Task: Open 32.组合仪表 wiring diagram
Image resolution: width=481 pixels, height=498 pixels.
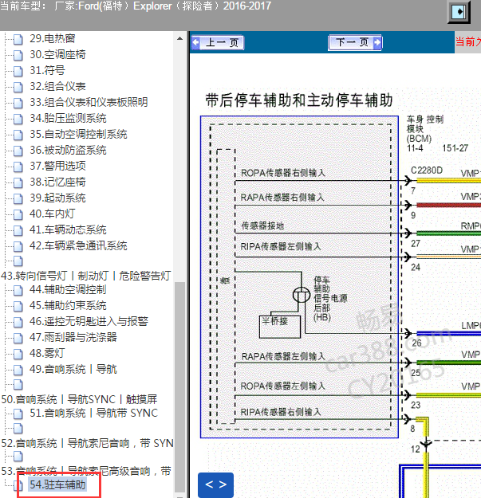Action: [x=58, y=86]
